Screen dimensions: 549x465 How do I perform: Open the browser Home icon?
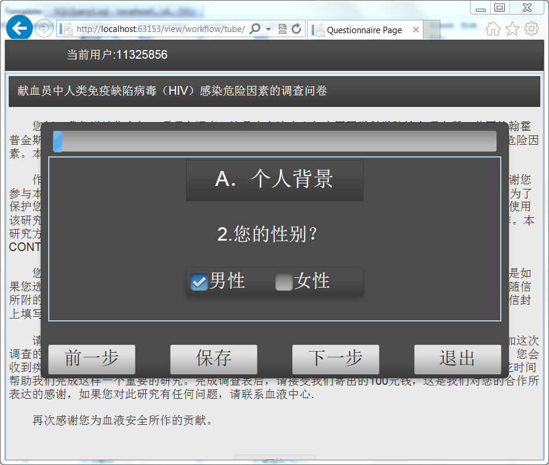pos(493,28)
